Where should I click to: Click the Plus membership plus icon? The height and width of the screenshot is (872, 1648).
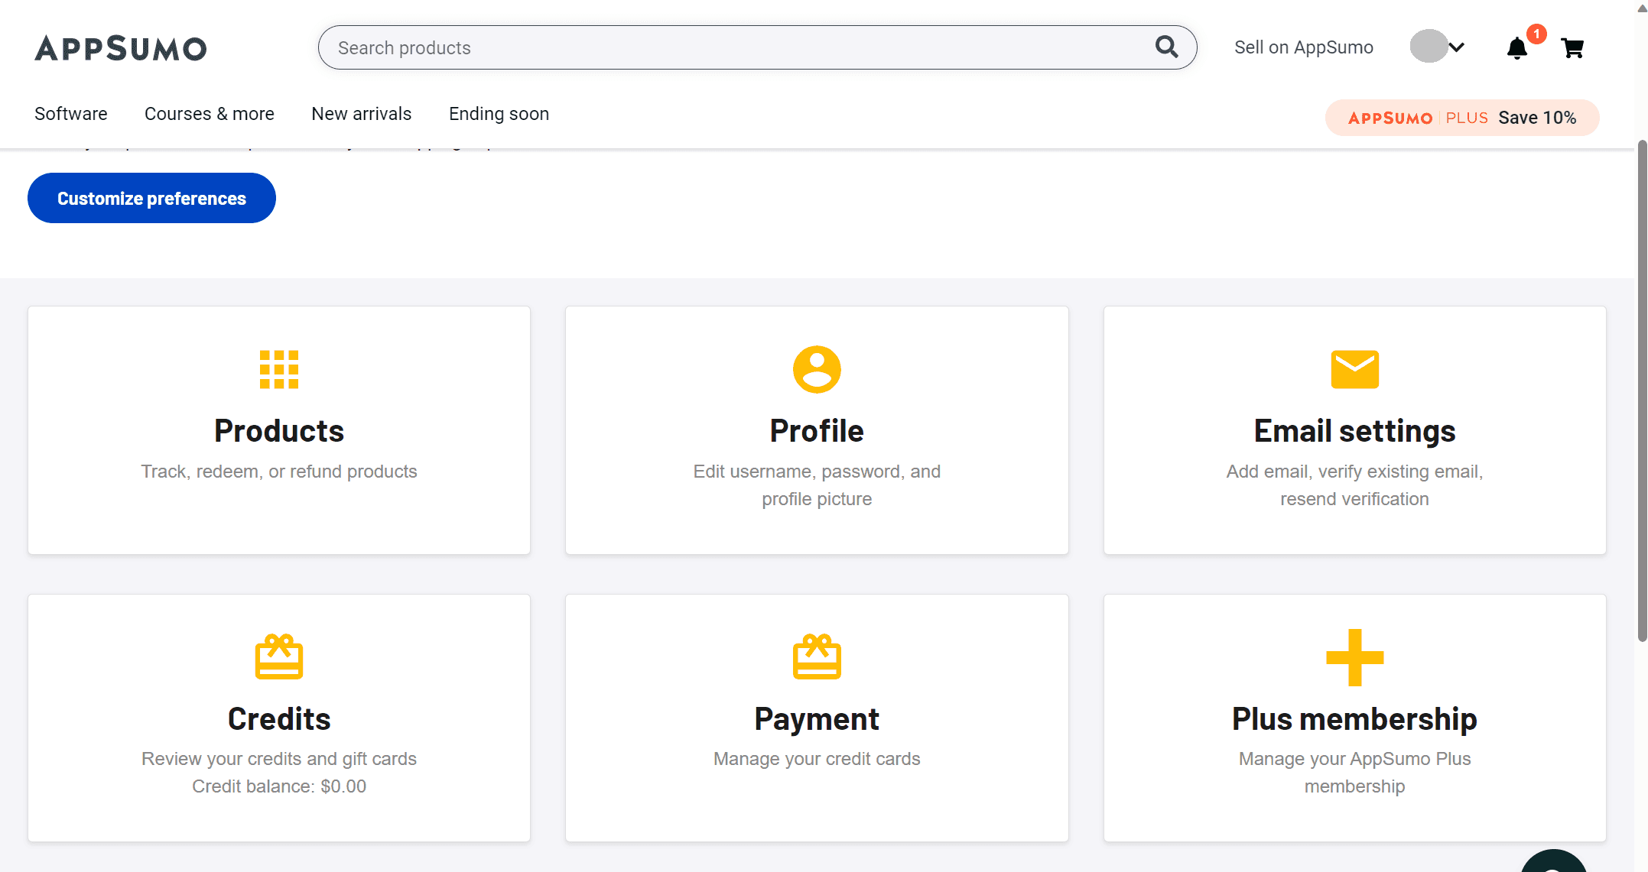1354,657
